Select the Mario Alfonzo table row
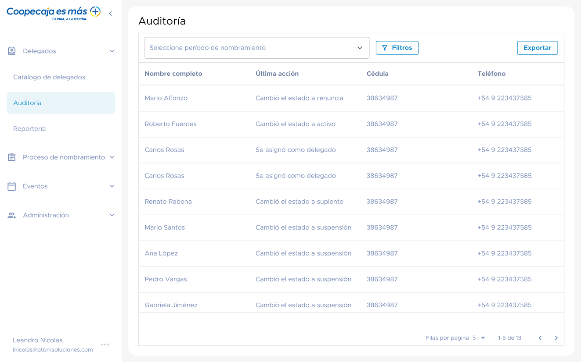This screenshot has height=362, width=581. (x=351, y=98)
